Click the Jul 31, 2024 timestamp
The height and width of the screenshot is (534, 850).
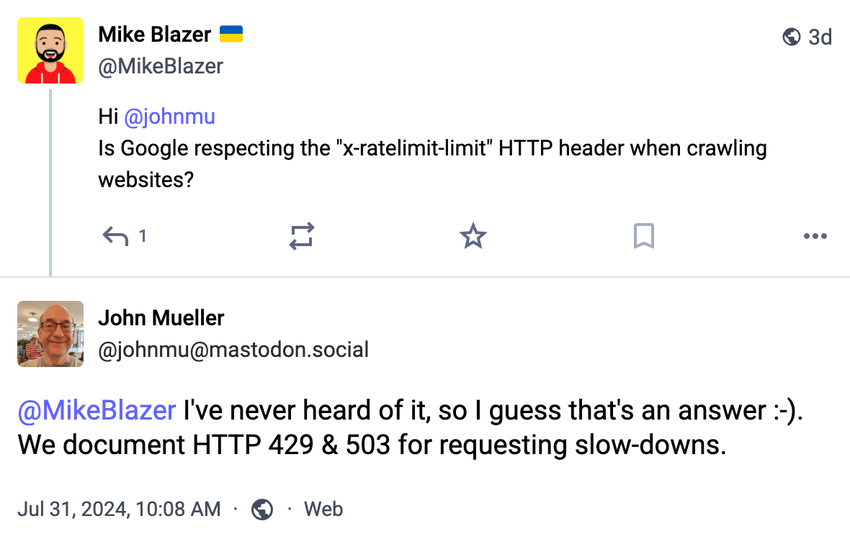[119, 510]
